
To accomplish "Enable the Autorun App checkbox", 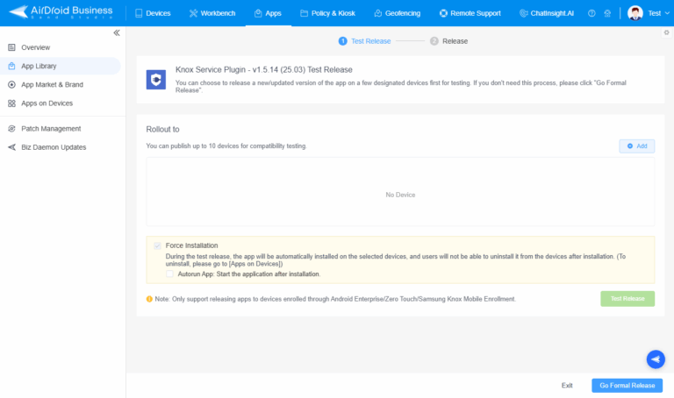I will (170, 274).
